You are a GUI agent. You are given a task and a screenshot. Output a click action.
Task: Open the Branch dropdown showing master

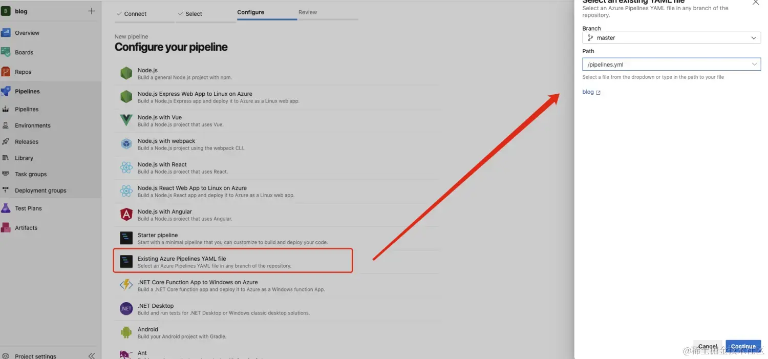tap(671, 38)
